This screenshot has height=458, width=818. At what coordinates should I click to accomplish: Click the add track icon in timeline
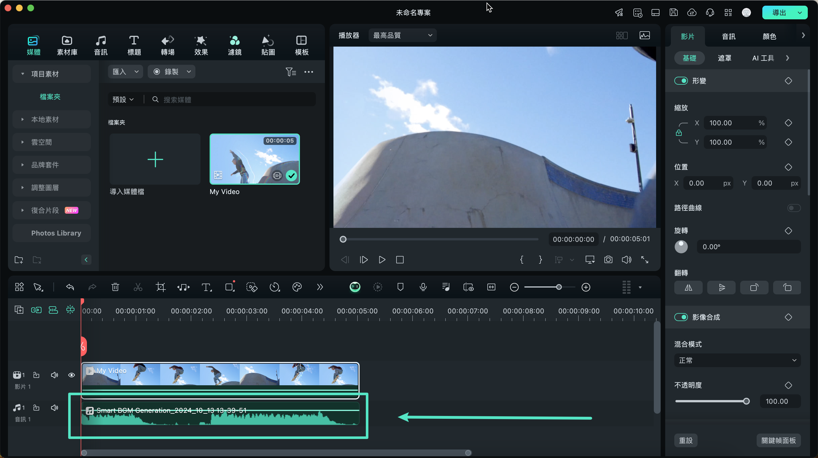point(19,310)
